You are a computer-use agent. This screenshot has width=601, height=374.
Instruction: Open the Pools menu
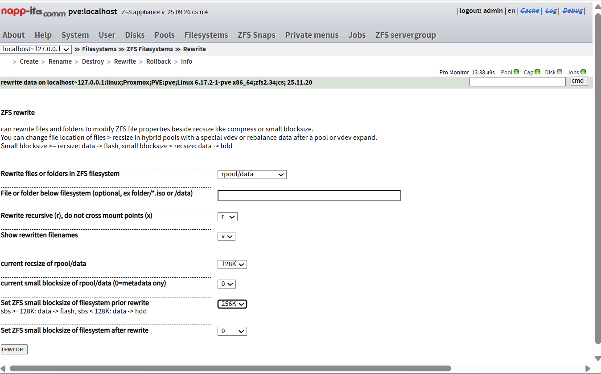click(x=165, y=35)
